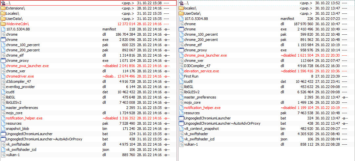
Task: Click the 31.10.22 15:38 date entry
Action: [149, 3]
